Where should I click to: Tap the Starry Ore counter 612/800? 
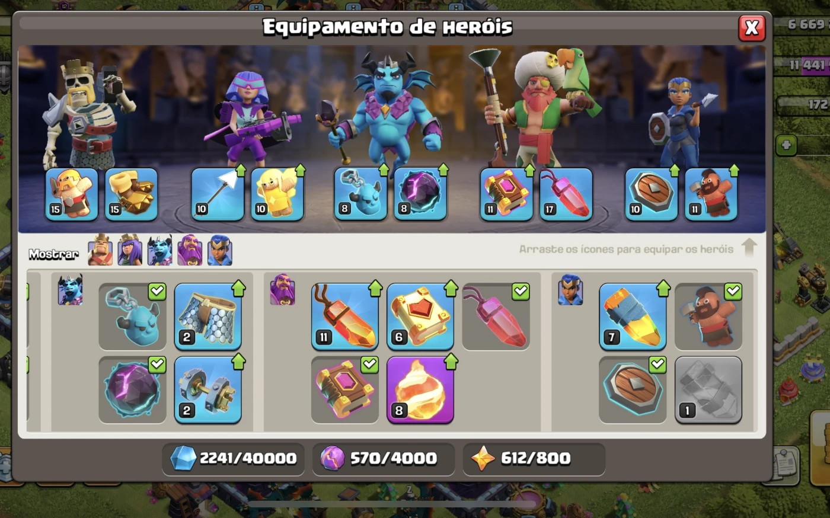[534, 458]
